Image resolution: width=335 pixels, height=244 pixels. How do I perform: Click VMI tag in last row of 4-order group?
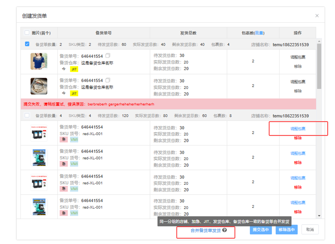[74, 213]
